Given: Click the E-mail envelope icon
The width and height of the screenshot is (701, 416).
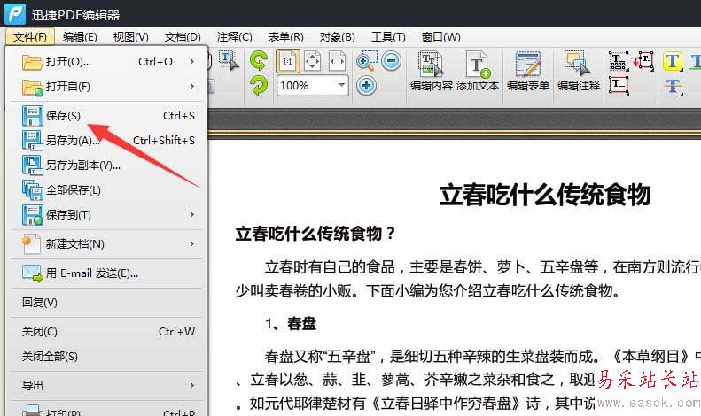Looking at the screenshot, I should click(x=33, y=273).
